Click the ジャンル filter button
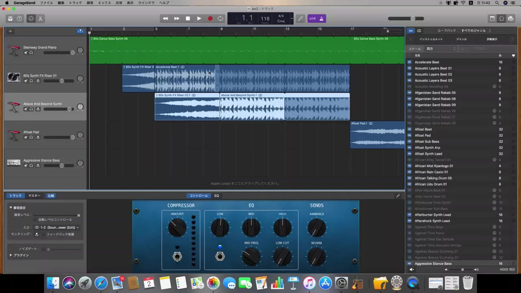 461,39
